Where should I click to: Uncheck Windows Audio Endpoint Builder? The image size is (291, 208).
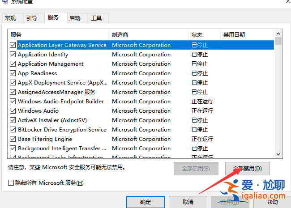pyautogui.click(x=13, y=102)
